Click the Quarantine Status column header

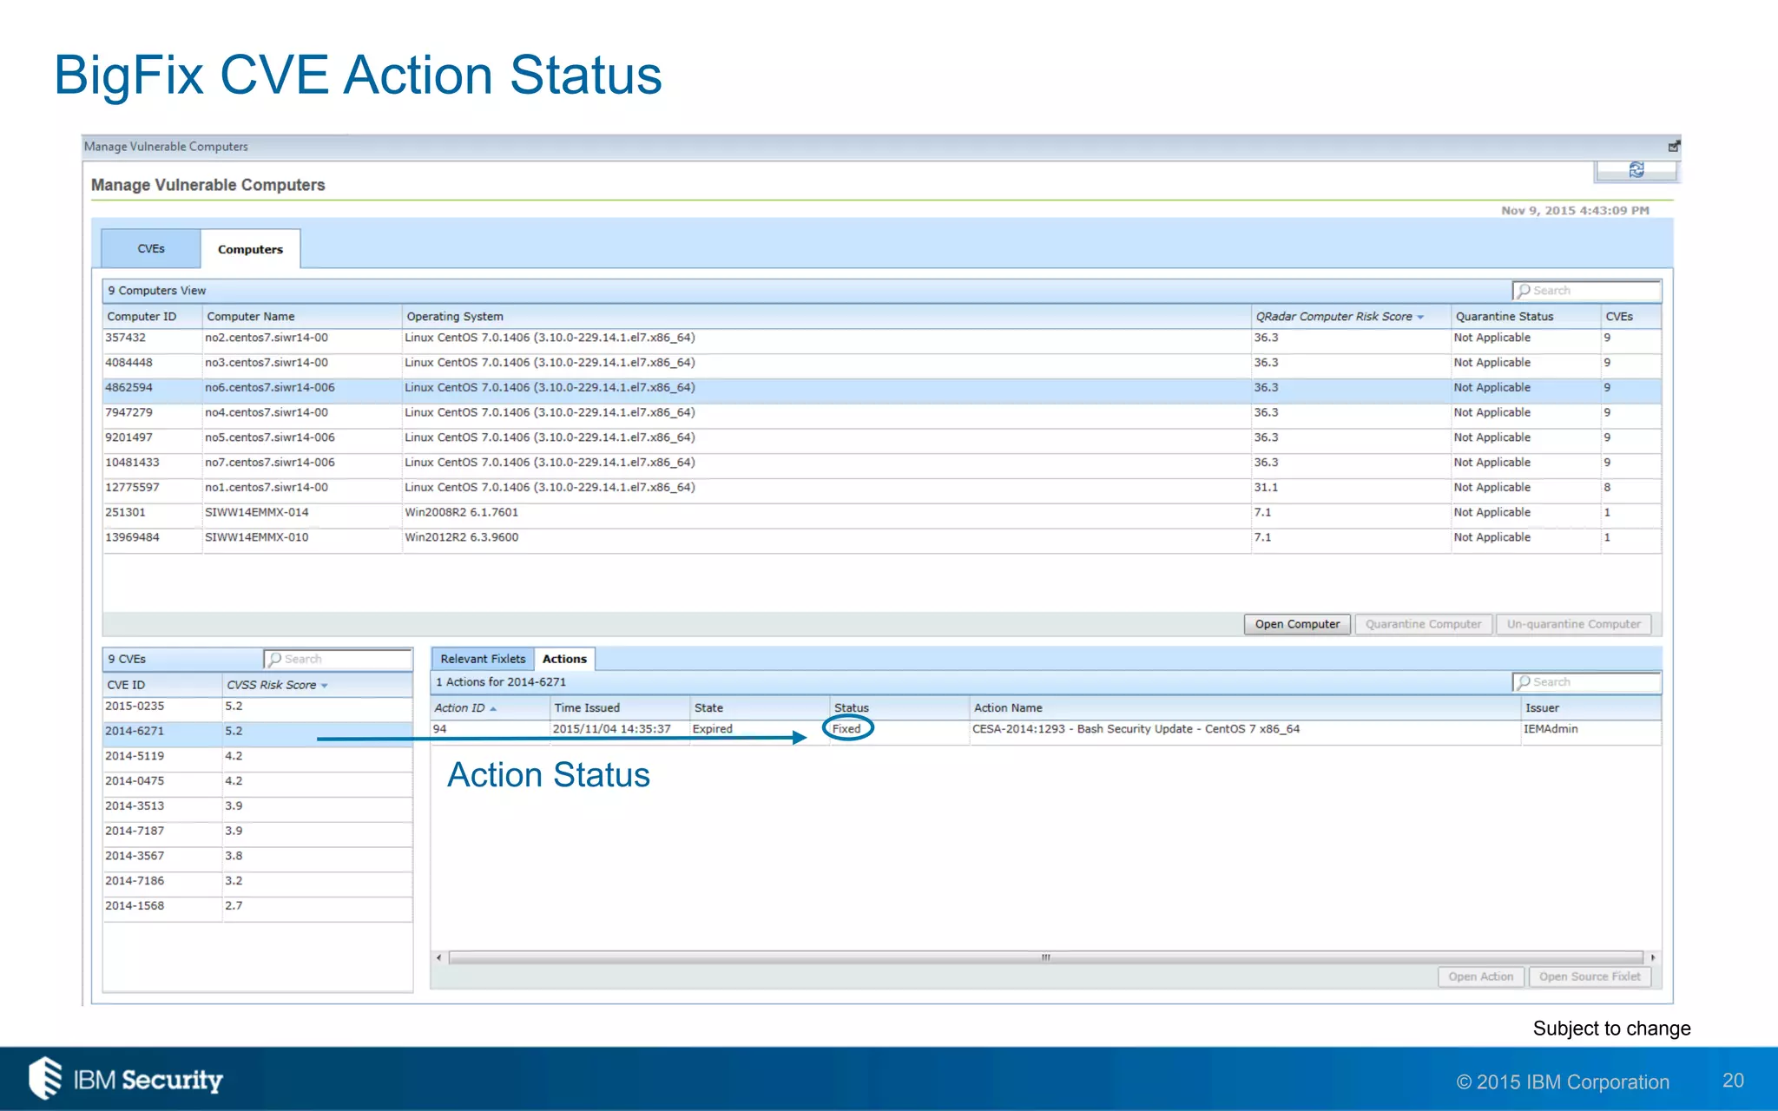[x=1525, y=317]
